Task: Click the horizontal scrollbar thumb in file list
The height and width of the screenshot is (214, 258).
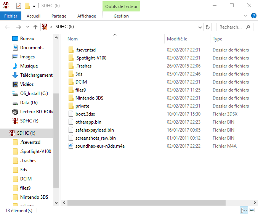Action: pyautogui.click(x=146, y=203)
